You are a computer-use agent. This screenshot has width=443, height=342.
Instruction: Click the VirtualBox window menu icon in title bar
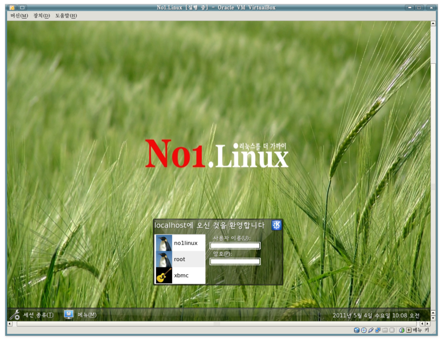click(12, 7)
